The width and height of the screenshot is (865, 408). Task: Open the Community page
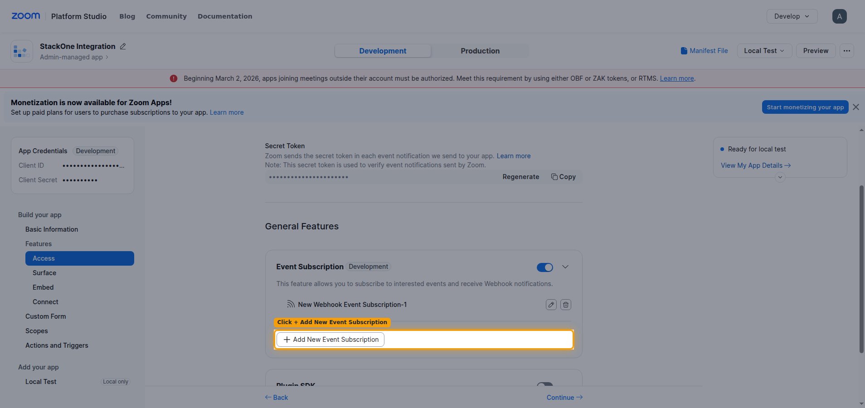click(166, 16)
